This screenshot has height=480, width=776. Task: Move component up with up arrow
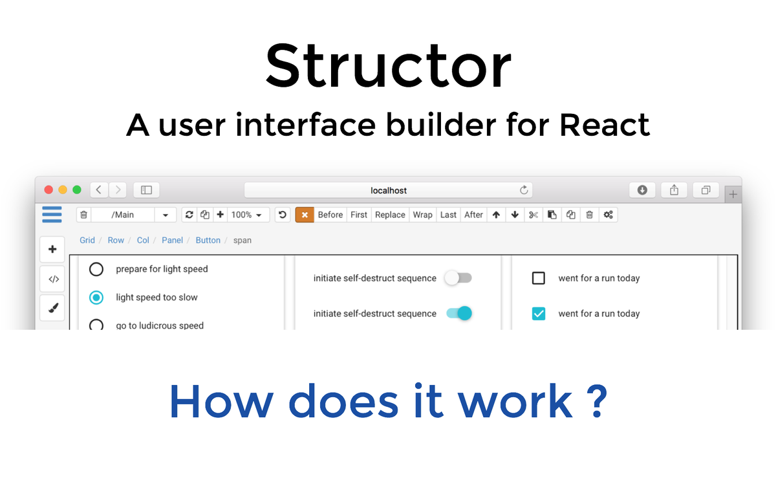pyautogui.click(x=496, y=215)
